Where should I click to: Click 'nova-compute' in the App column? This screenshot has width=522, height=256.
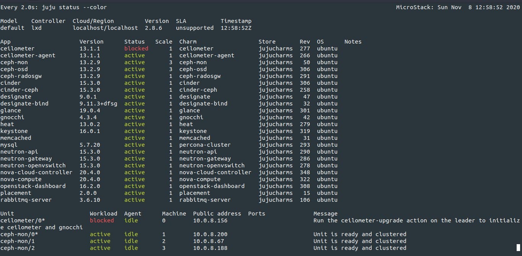21,179
